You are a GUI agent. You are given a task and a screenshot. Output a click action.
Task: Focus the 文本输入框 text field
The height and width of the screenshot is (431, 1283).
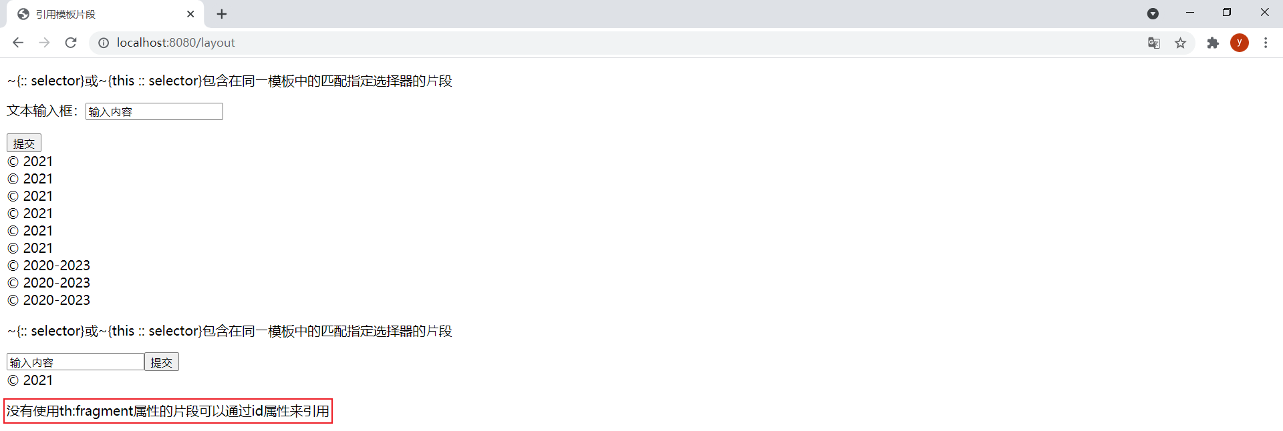tap(154, 111)
